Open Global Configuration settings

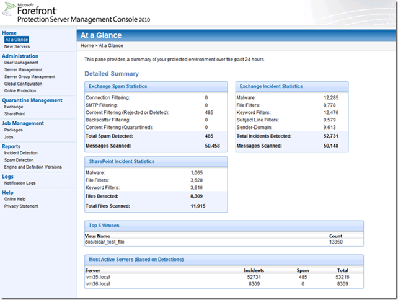[24, 83]
